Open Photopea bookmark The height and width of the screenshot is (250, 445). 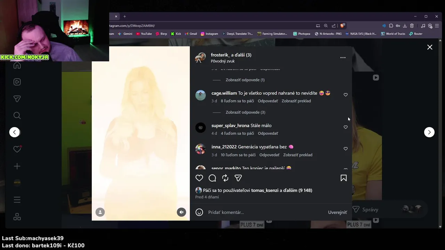[x=301, y=34]
